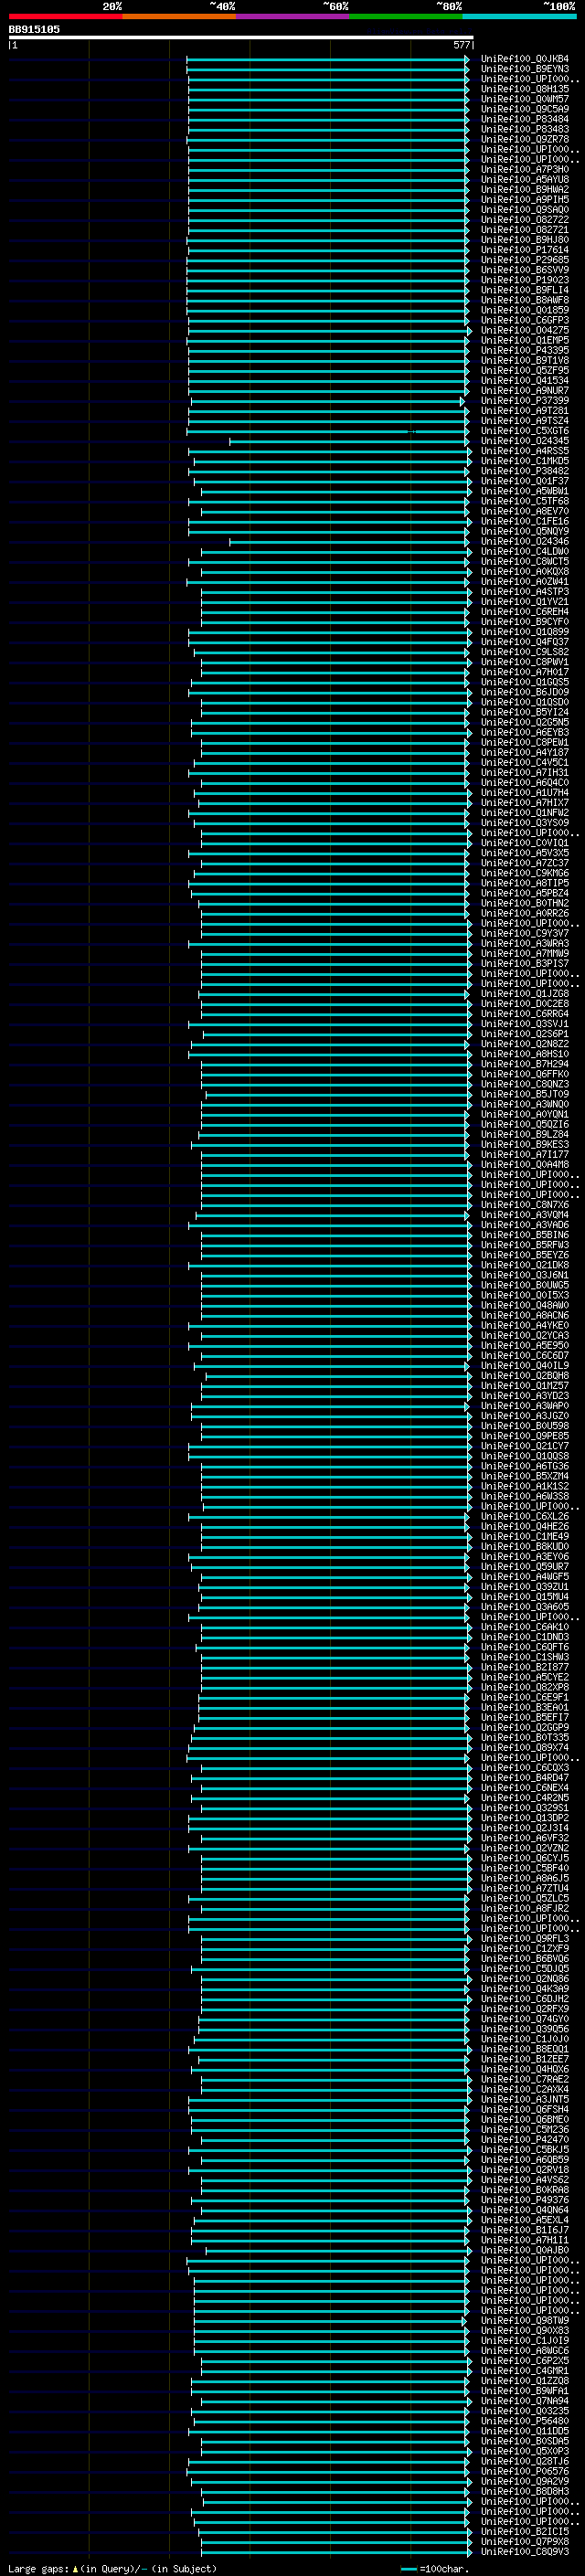Click the yellow large gaps triangle icon
Image resolution: width=585 pixels, height=2576 pixels.
(76, 2569)
